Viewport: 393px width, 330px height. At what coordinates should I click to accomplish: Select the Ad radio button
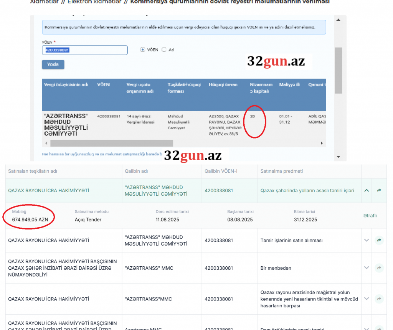(x=164, y=49)
